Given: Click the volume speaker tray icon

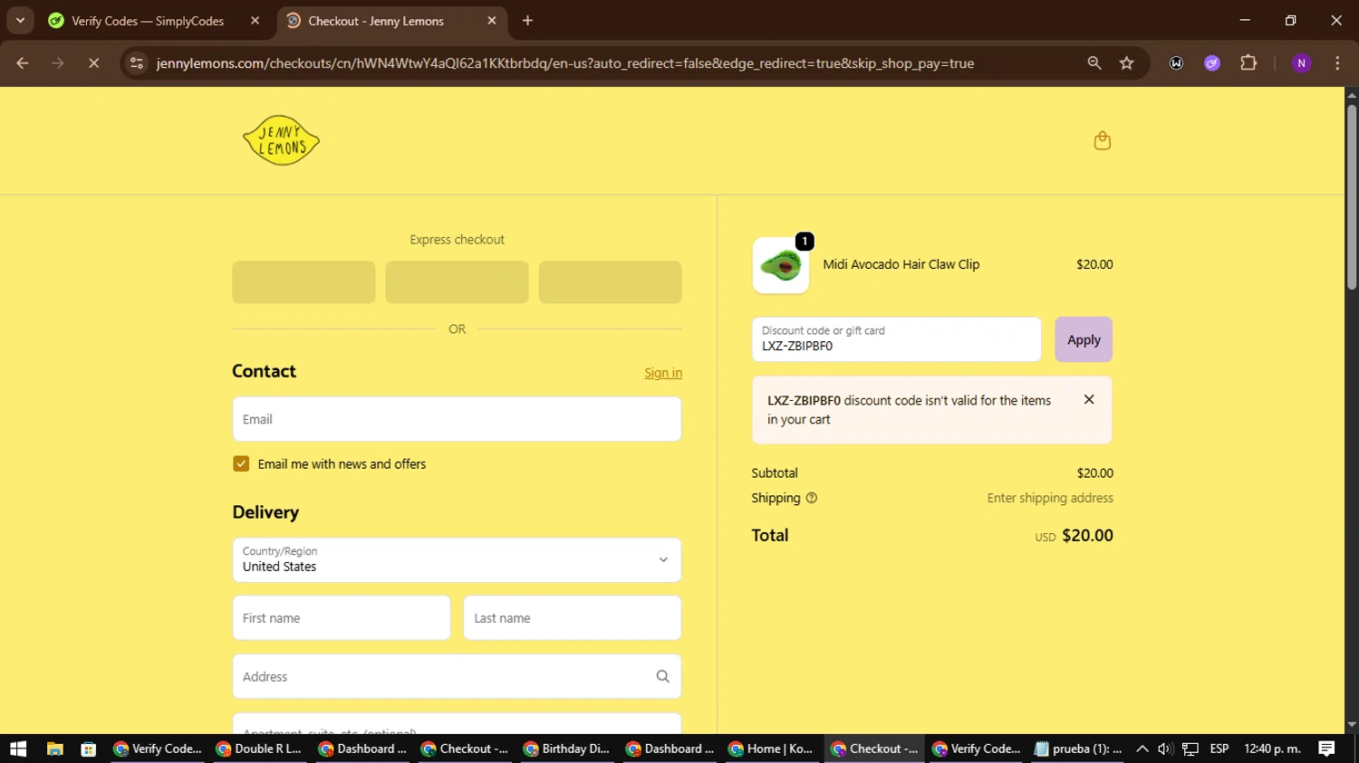Looking at the screenshot, I should click(1165, 749).
